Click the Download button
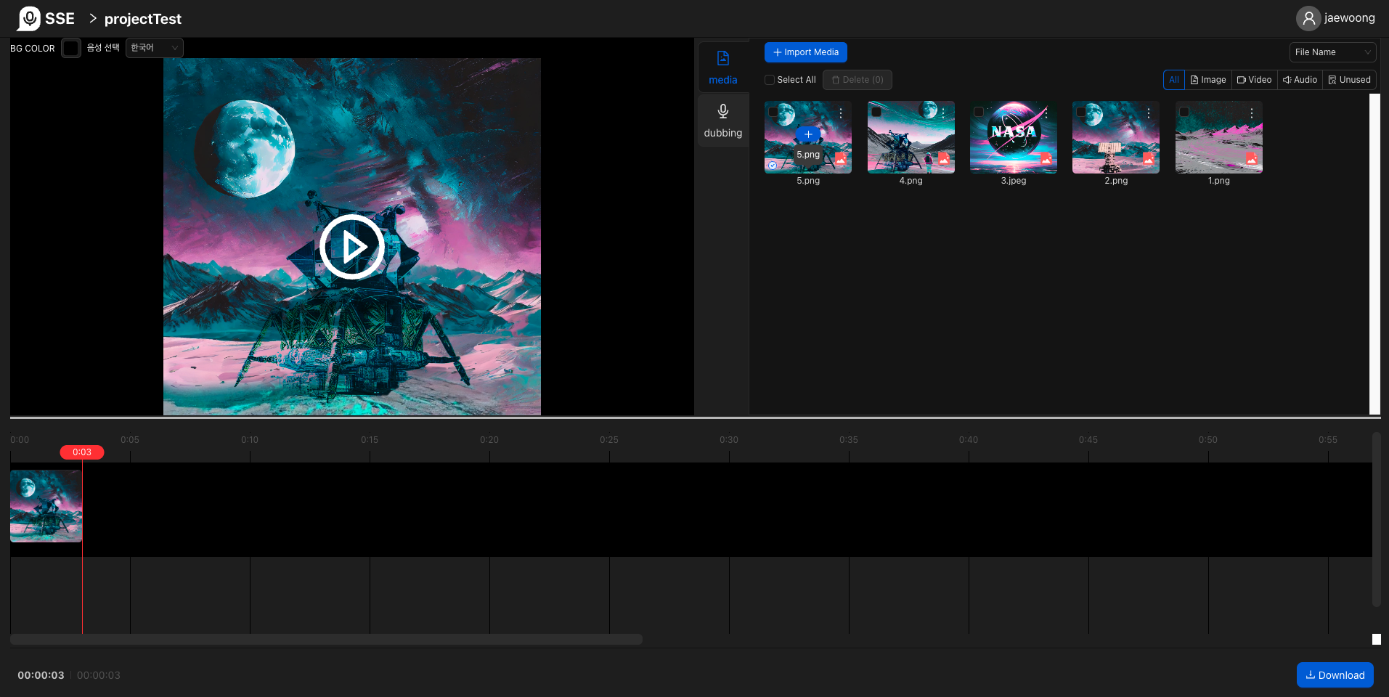 pos(1335,674)
